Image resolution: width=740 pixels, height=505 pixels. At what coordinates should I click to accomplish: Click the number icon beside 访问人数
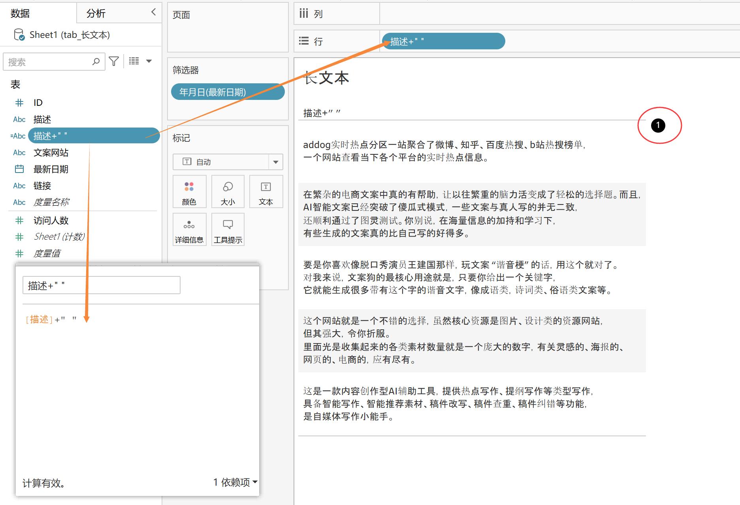19,220
